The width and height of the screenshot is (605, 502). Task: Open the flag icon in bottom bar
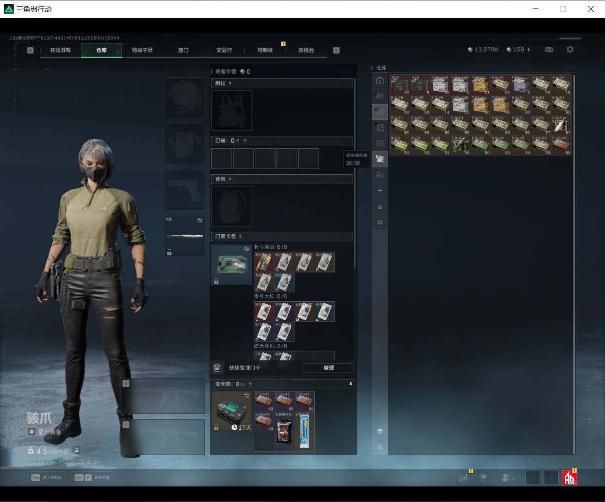(x=483, y=477)
